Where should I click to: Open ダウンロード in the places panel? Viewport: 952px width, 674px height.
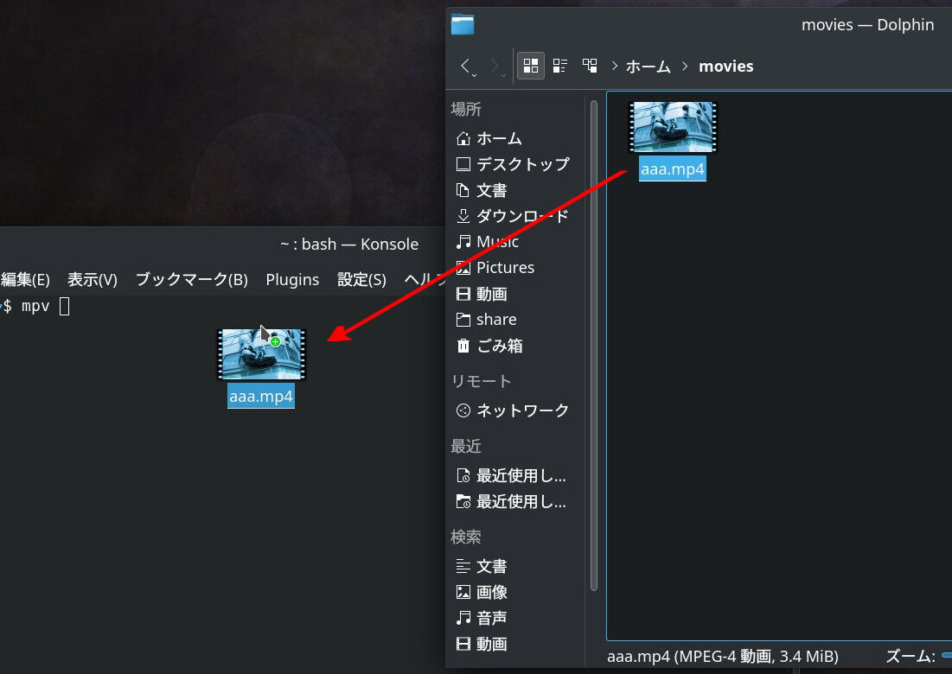point(513,216)
